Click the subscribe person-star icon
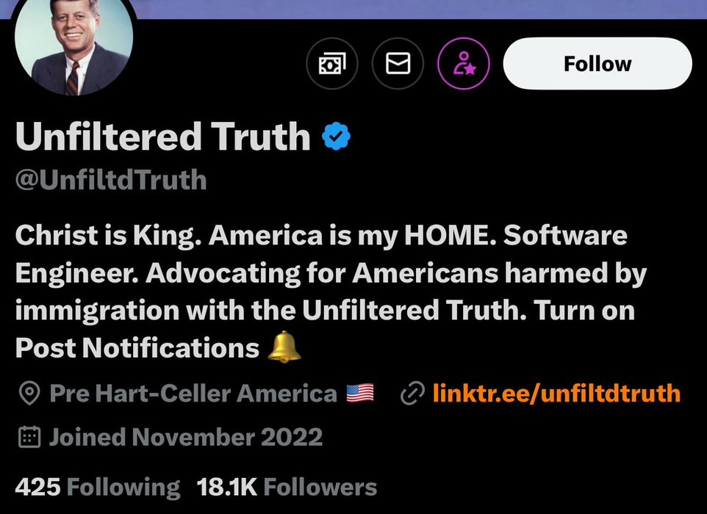The height and width of the screenshot is (514, 707). pyautogui.click(x=464, y=65)
